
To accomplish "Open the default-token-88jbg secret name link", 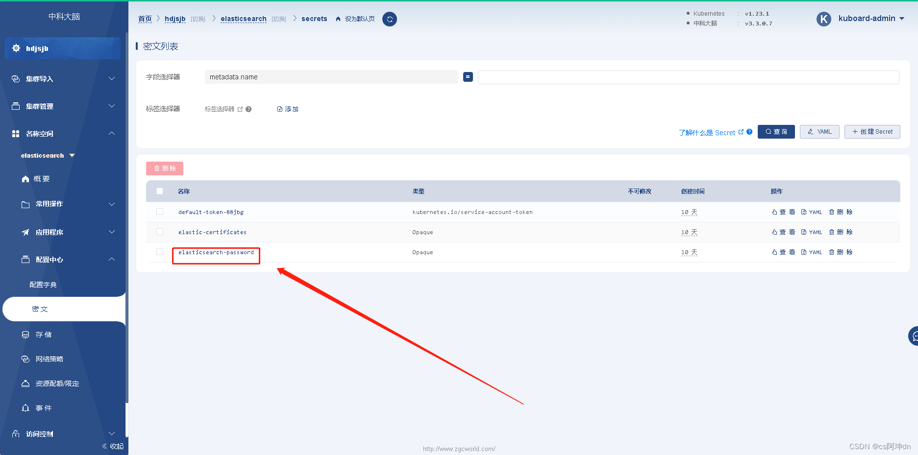I will tap(211, 212).
